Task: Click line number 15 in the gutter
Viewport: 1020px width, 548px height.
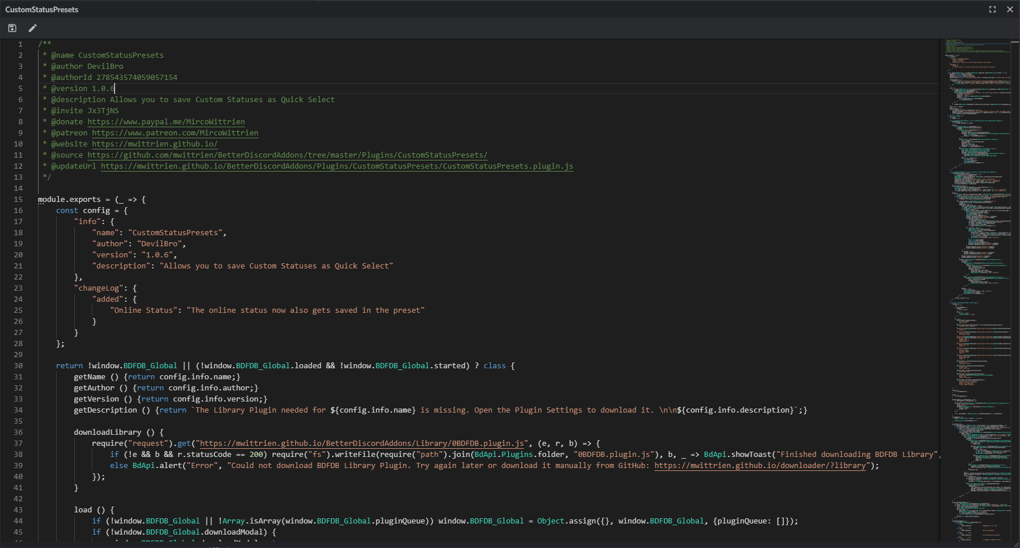Action: coord(18,200)
